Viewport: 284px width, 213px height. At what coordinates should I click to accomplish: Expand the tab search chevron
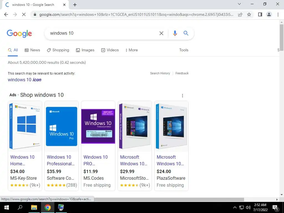click(239, 4)
